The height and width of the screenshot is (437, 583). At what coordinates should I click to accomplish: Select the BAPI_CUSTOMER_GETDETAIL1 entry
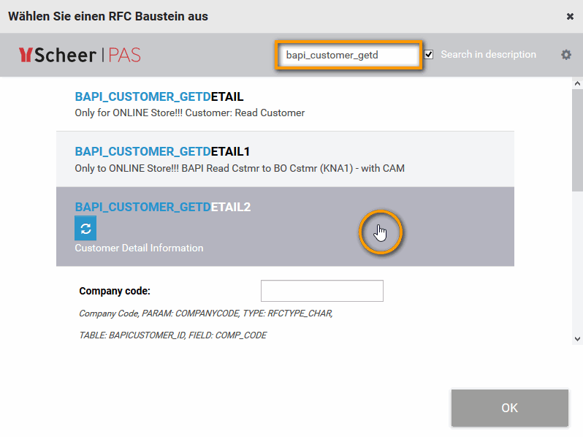pos(162,151)
